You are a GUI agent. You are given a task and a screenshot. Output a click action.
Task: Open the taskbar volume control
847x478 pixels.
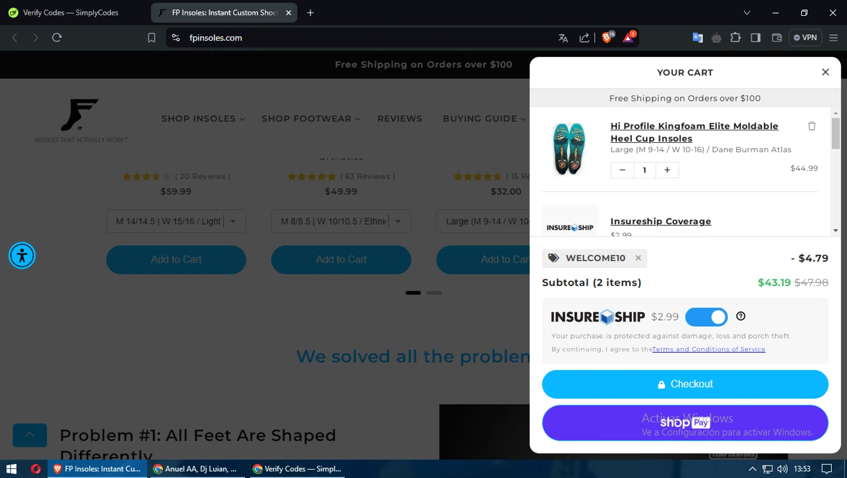tap(782, 469)
